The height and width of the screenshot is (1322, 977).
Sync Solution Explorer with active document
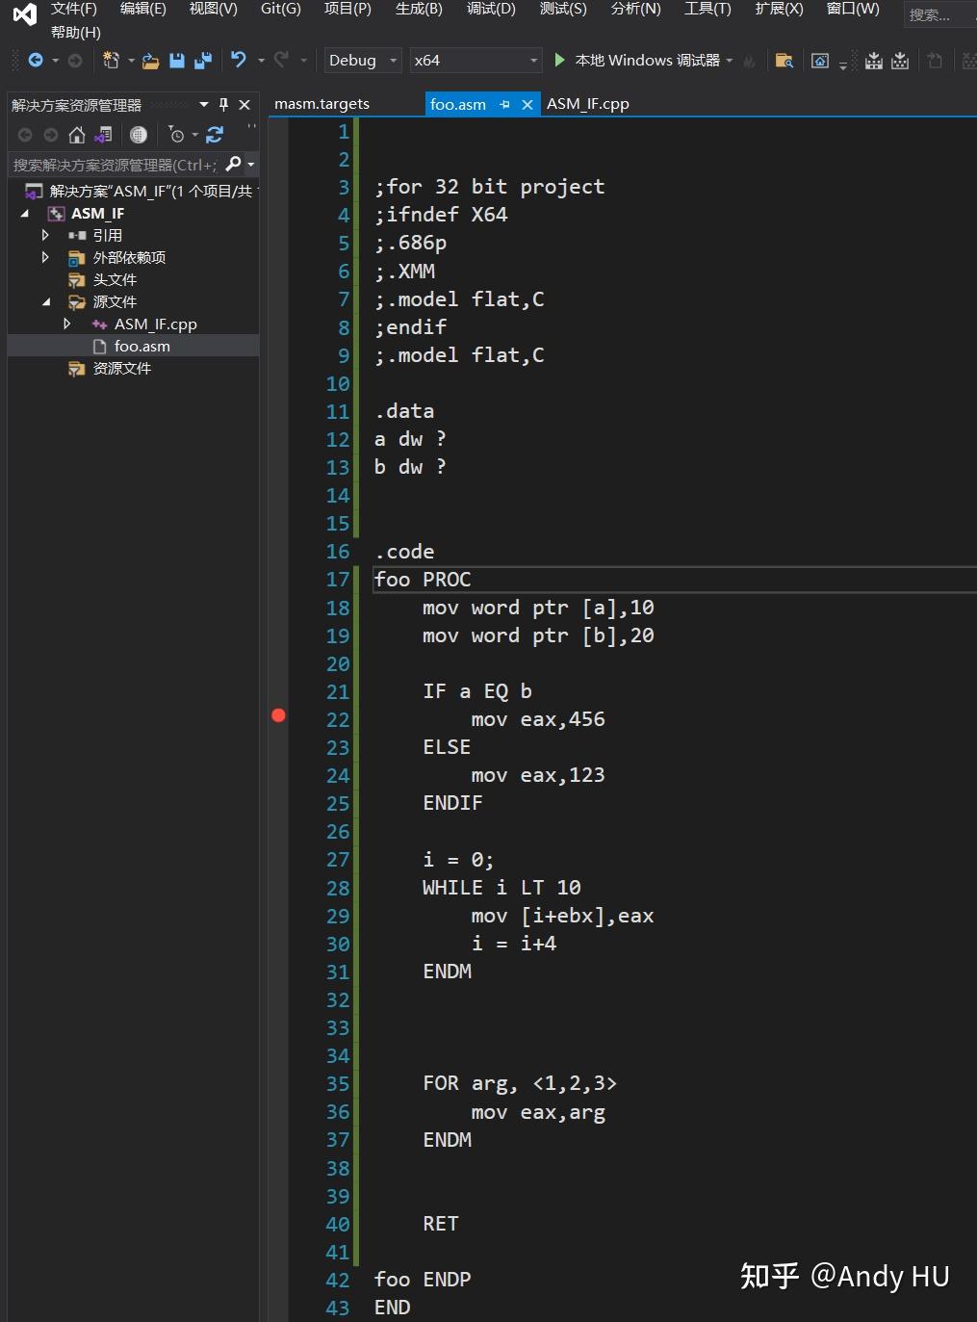pos(103,135)
